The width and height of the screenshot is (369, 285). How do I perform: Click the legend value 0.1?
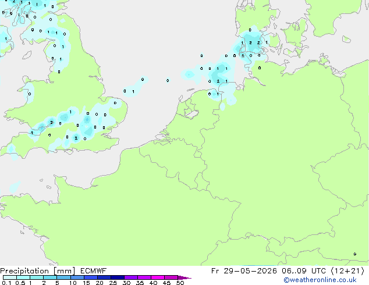click(x=6, y=283)
